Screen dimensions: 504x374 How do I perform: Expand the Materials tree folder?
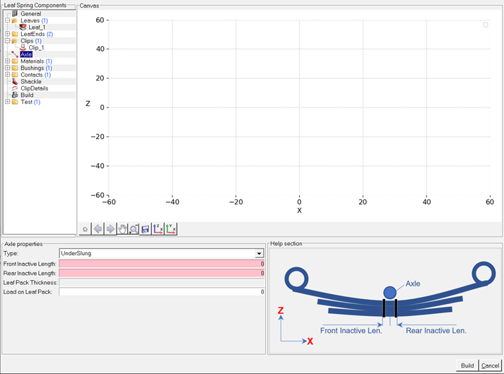pos(7,62)
